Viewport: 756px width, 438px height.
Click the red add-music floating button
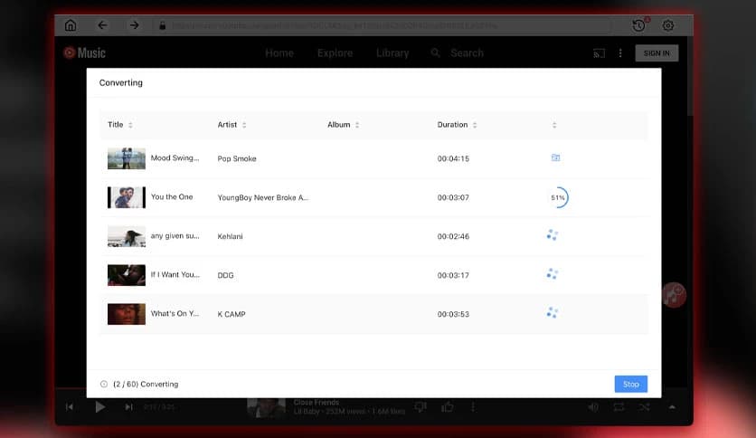674,295
